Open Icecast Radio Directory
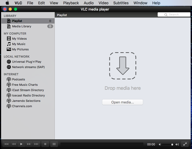Viewport: 192px width, 149px height. (28, 95)
